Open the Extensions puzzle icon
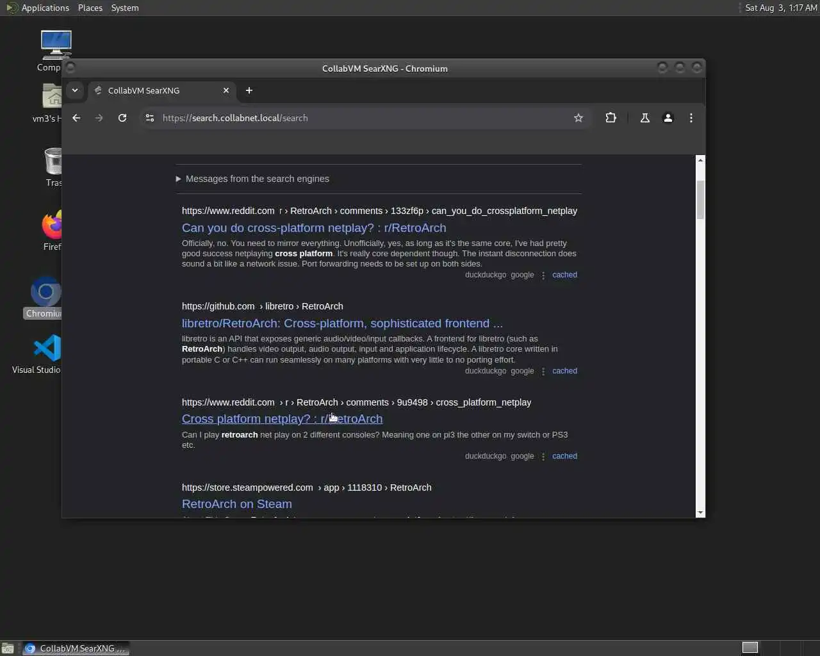820x656 pixels. [611, 118]
